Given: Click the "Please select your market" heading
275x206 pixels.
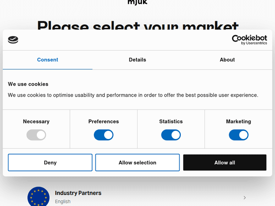Looking at the screenshot, I should point(138,26).
